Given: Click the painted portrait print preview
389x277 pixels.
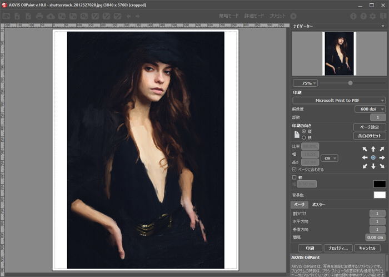Looking at the screenshot, I should pyautogui.click(x=146, y=150).
